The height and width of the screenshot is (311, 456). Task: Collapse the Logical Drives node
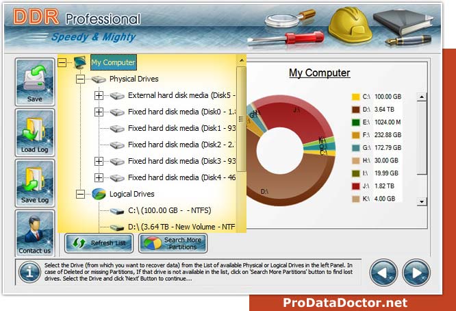pos(80,194)
